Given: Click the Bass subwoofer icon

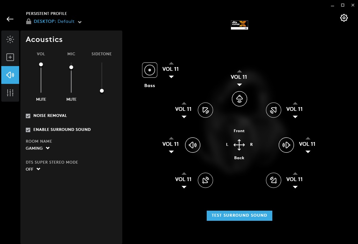Looking at the screenshot, I should 150,70.
